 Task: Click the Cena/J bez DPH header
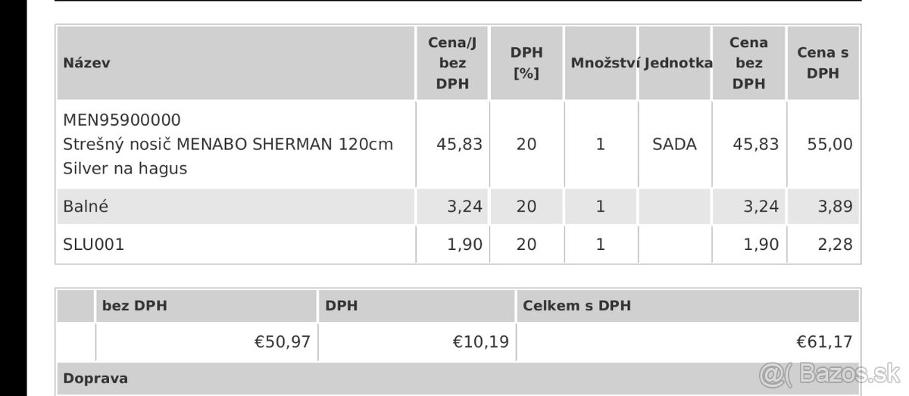[x=452, y=64]
